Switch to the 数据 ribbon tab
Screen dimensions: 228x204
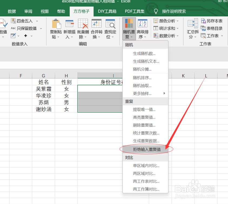12,11
